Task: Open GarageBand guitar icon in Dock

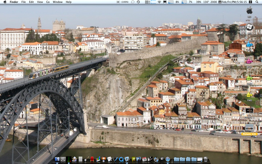Action: (x=86, y=159)
